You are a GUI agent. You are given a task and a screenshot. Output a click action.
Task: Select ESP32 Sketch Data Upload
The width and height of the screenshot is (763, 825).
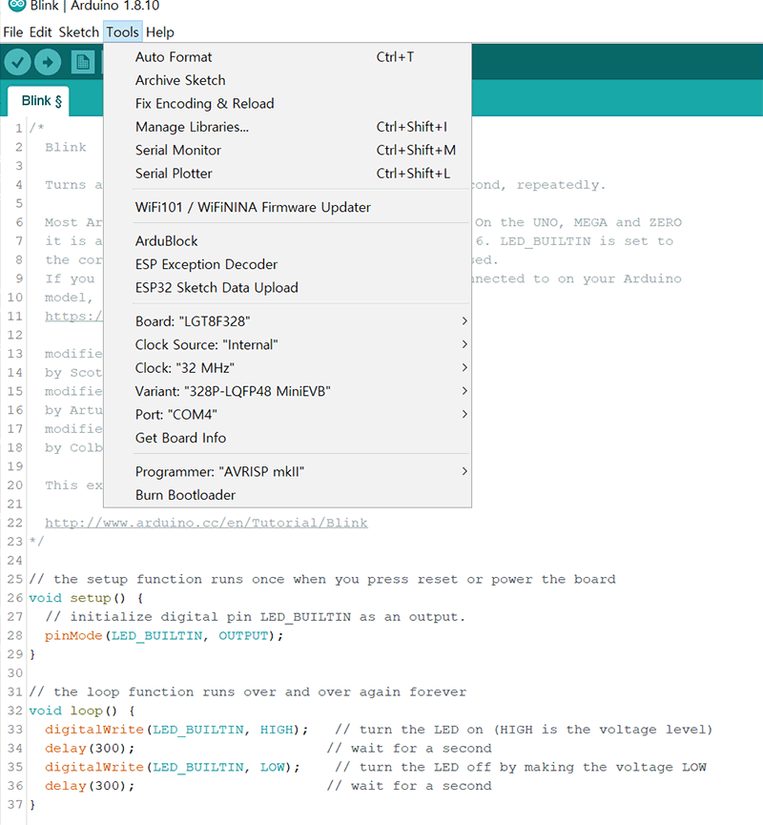pyautogui.click(x=287, y=287)
